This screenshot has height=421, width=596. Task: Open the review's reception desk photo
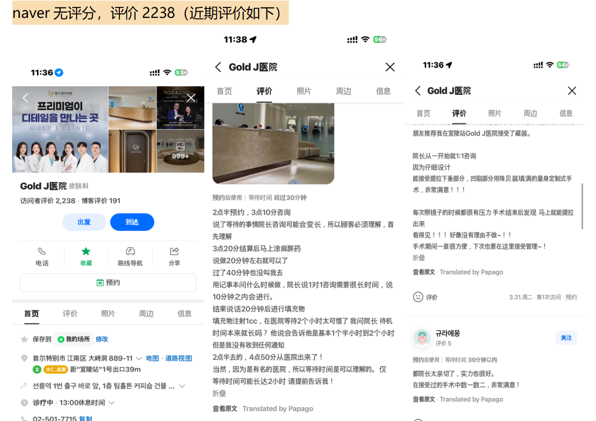click(273, 144)
